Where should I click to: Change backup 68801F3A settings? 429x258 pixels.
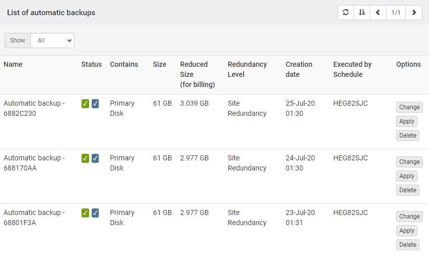click(x=409, y=217)
